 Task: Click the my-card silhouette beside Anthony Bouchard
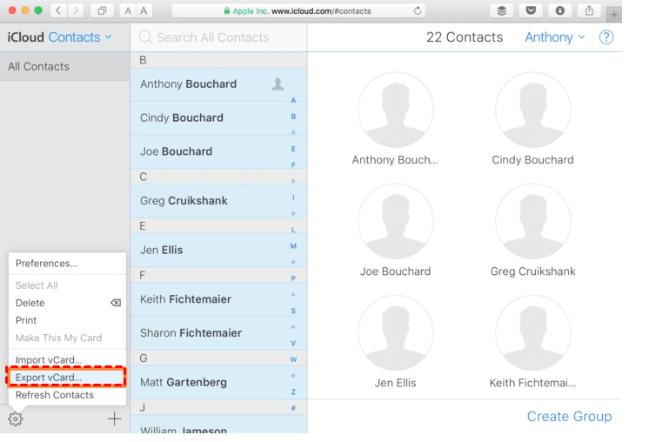pos(278,84)
